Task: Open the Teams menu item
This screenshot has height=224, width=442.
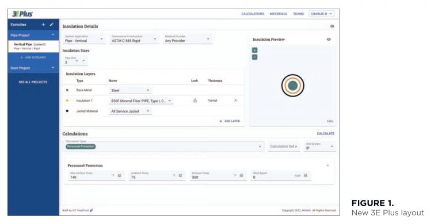Action: (298, 14)
